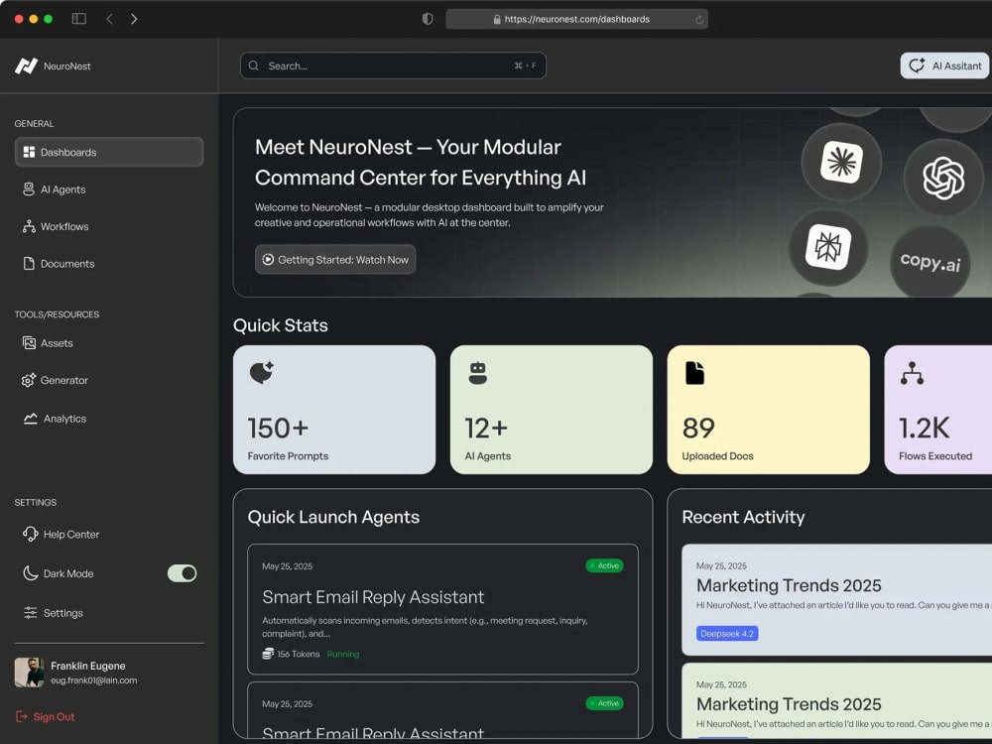
Task: Click the search magnifier icon
Action: (254, 65)
